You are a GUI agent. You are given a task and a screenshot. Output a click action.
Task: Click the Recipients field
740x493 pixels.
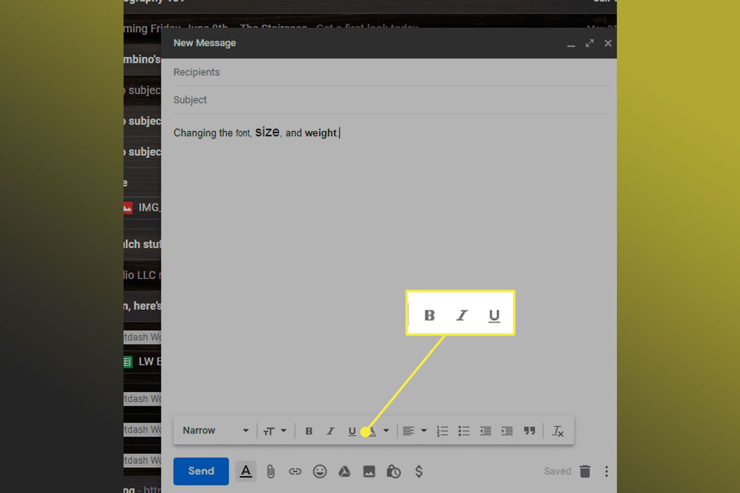392,72
